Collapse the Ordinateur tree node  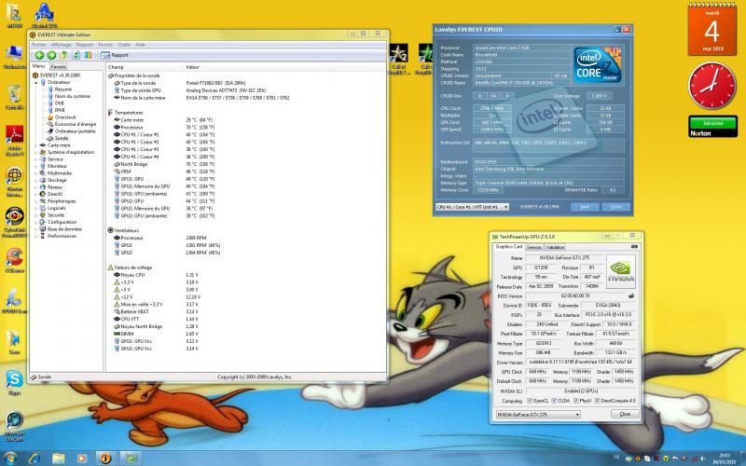pyautogui.click(x=35, y=82)
